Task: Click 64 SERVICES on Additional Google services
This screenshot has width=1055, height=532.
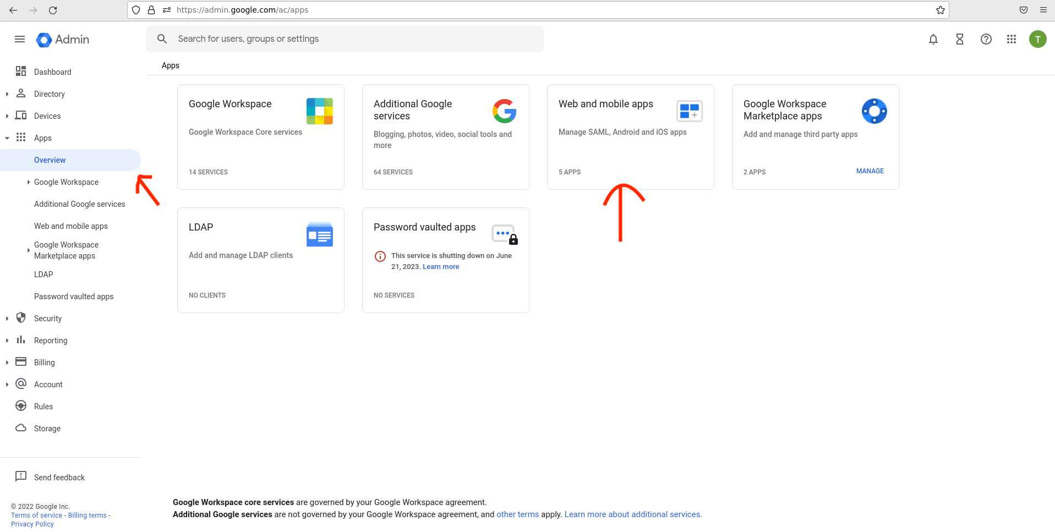Action: pos(393,172)
